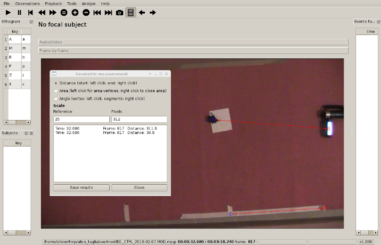Step to the previous frame with left arrow

point(142,13)
